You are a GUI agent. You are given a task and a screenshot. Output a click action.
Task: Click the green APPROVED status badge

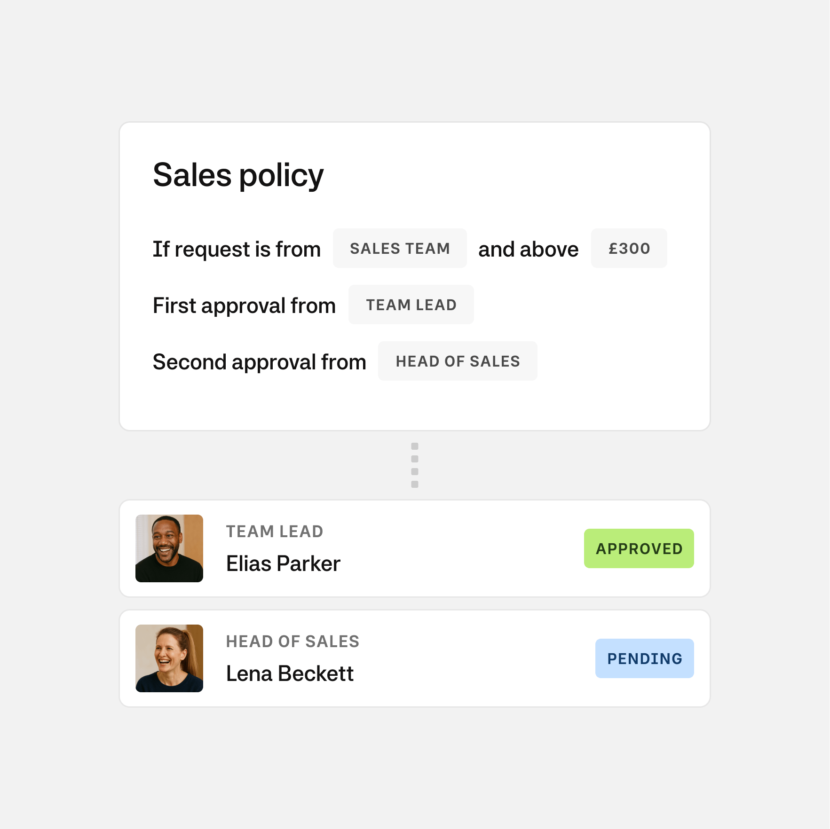639,548
